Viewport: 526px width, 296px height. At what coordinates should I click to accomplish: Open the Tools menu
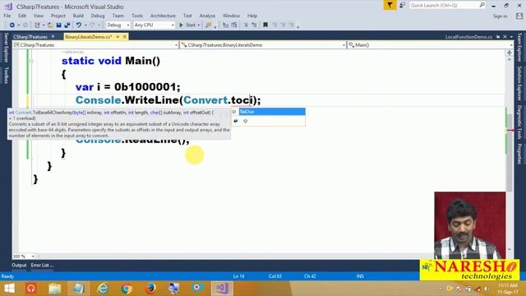(137, 16)
